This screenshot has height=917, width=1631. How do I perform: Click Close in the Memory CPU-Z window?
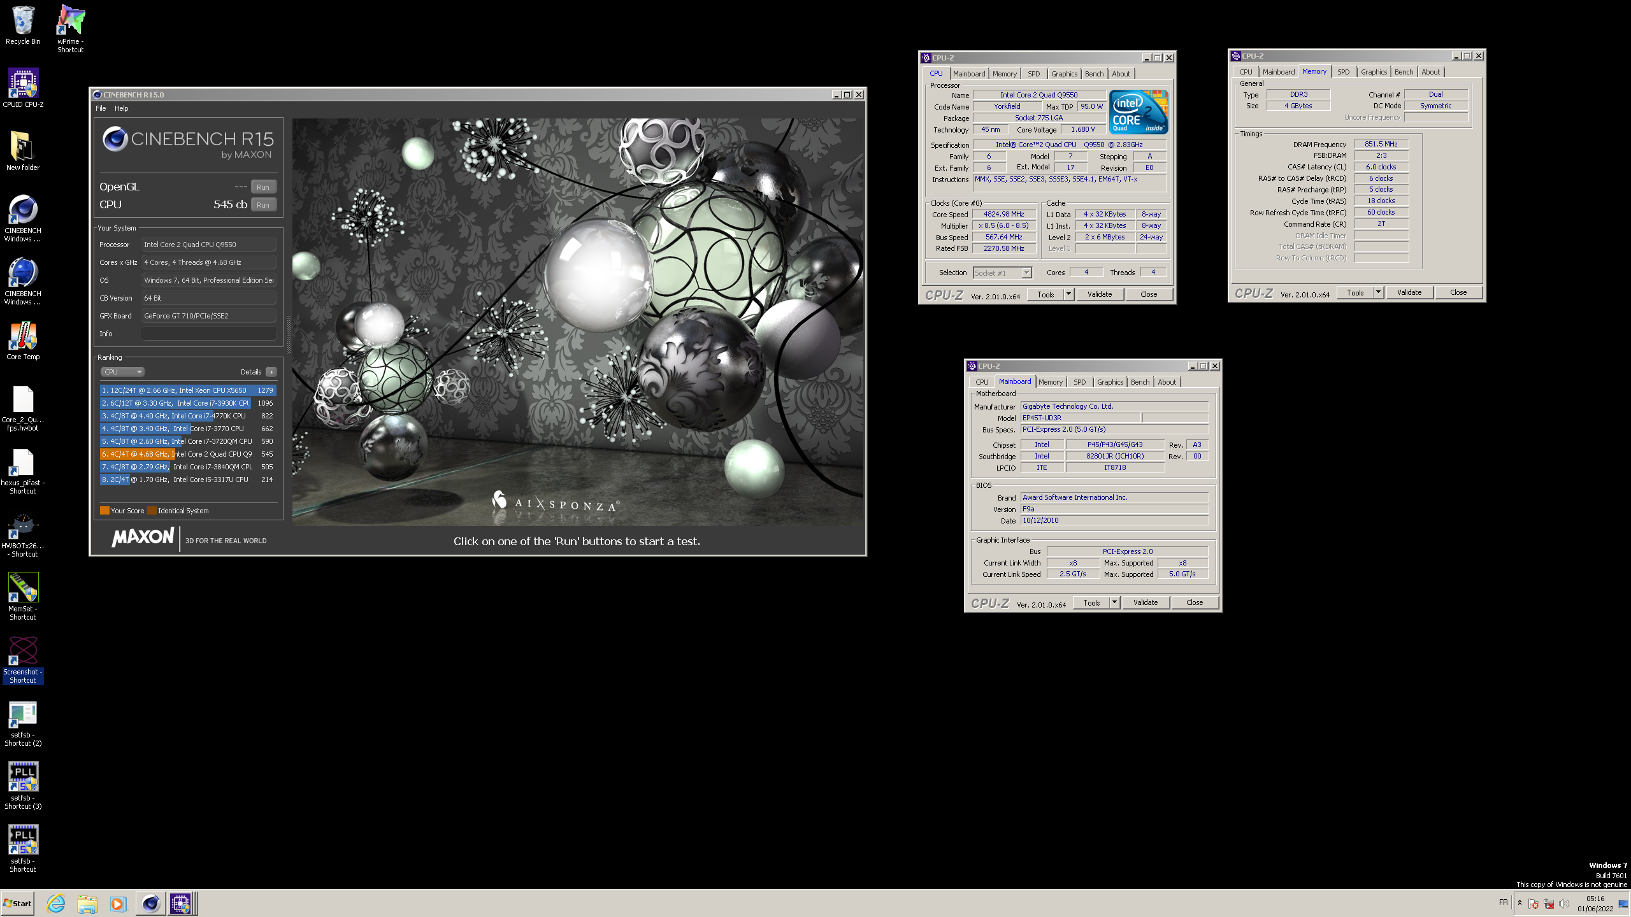tap(1458, 292)
